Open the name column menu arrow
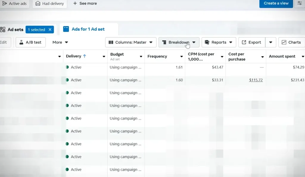305x177 pixels. tap(60, 56)
